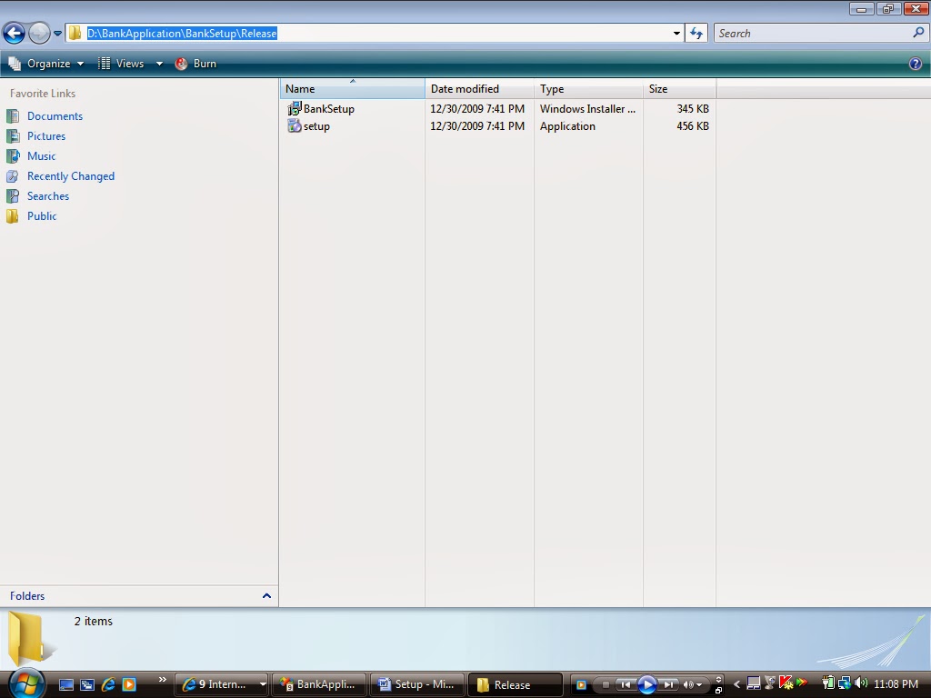Click the Public folder icon
Screen dimensions: 931x698
(13, 216)
